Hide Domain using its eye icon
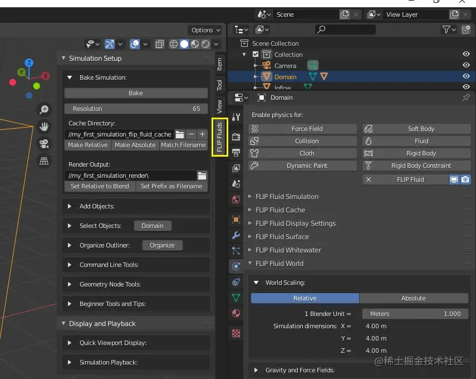Image resolution: width=476 pixels, height=379 pixels. click(466, 76)
